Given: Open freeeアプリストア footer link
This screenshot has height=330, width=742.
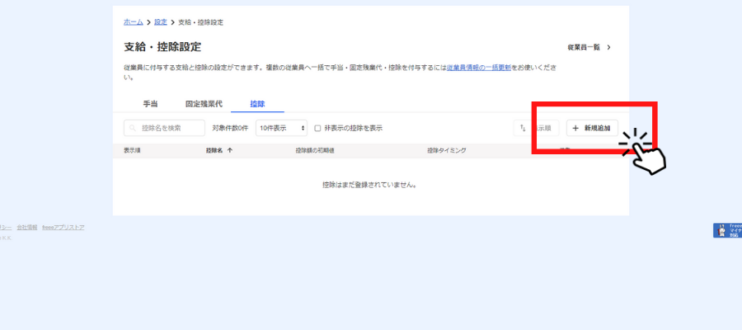Looking at the screenshot, I should [x=63, y=228].
